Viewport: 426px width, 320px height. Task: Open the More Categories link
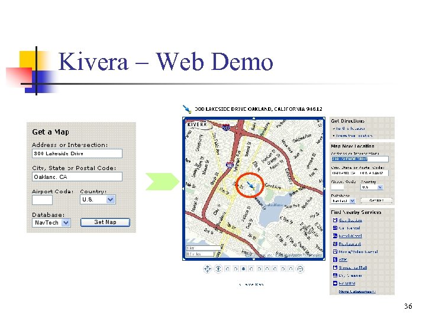(357, 292)
